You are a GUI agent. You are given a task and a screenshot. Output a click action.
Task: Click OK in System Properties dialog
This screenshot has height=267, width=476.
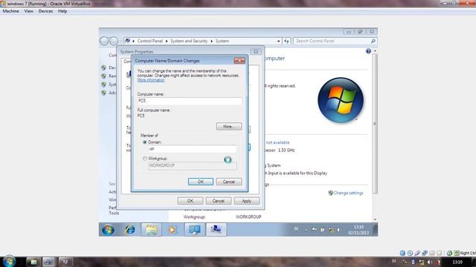click(x=190, y=201)
